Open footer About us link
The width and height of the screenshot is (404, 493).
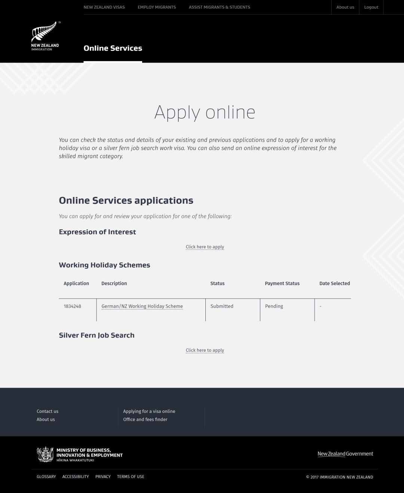tap(46, 420)
